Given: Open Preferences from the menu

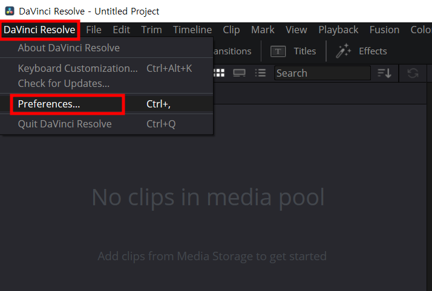Looking at the screenshot, I should coord(106,104).
